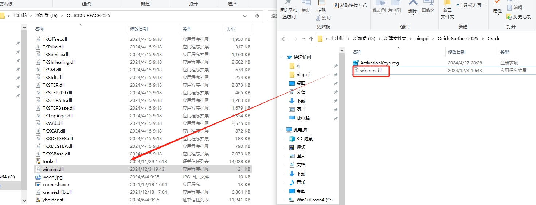Click the 重命名 (Rename) ribbon button

tap(428, 7)
